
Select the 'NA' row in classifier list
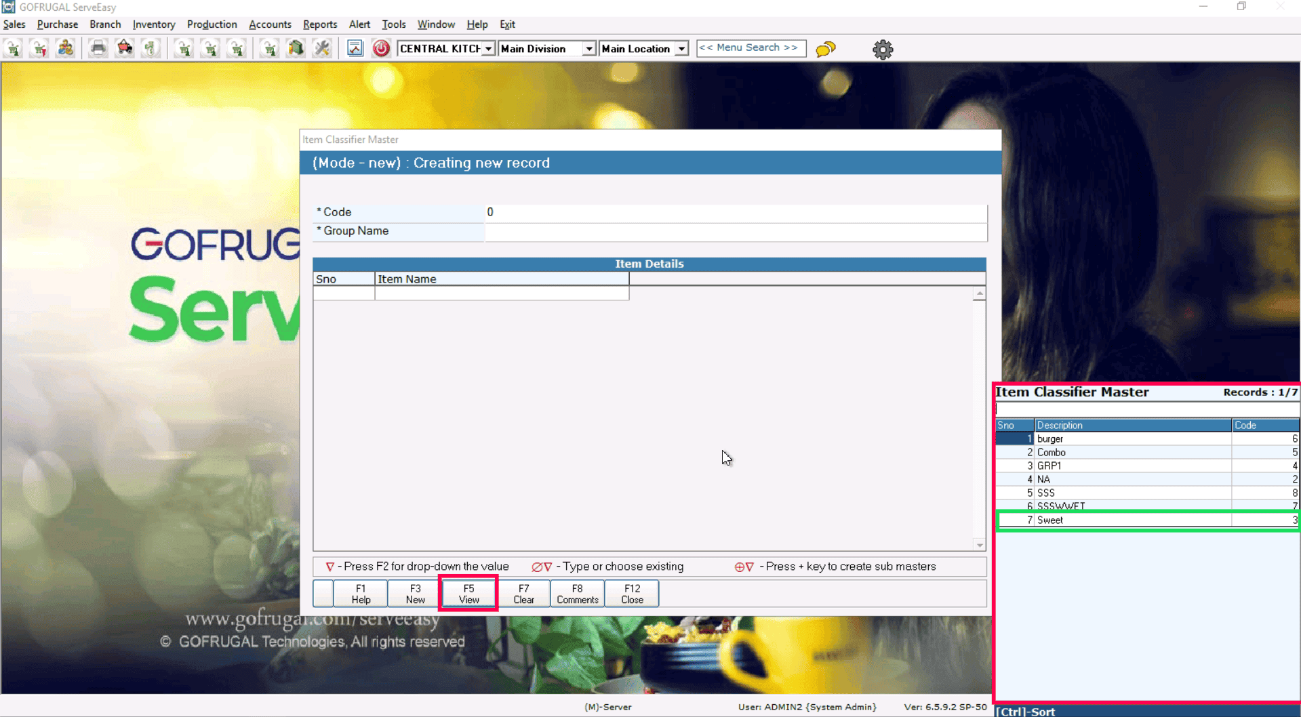[1147, 480]
